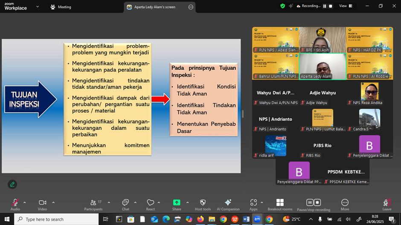Switch to the Meeting tab
401x225 pixels.
[x=61, y=7]
